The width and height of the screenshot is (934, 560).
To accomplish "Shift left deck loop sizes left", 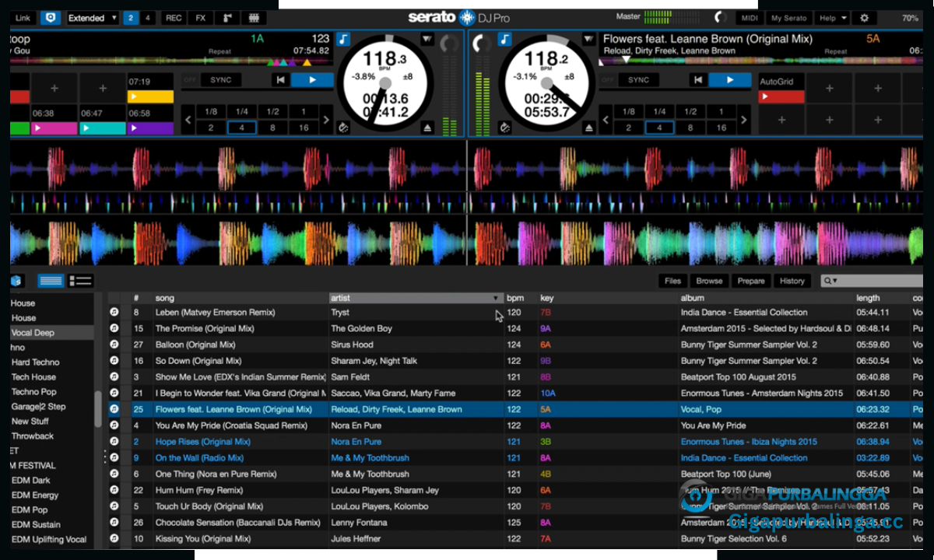I will coord(187,120).
